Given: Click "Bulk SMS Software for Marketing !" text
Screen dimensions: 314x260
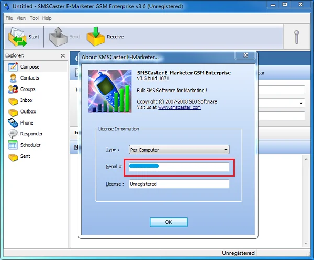Looking at the screenshot, I should click(172, 91).
